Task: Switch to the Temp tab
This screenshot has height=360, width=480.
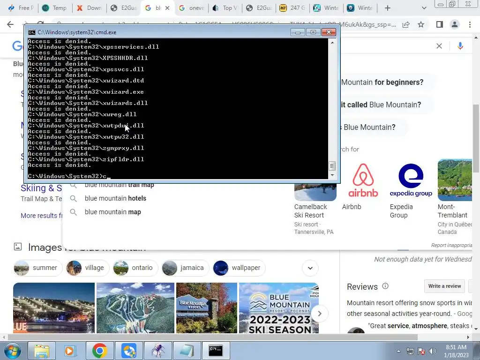Action: pyautogui.click(x=55, y=8)
